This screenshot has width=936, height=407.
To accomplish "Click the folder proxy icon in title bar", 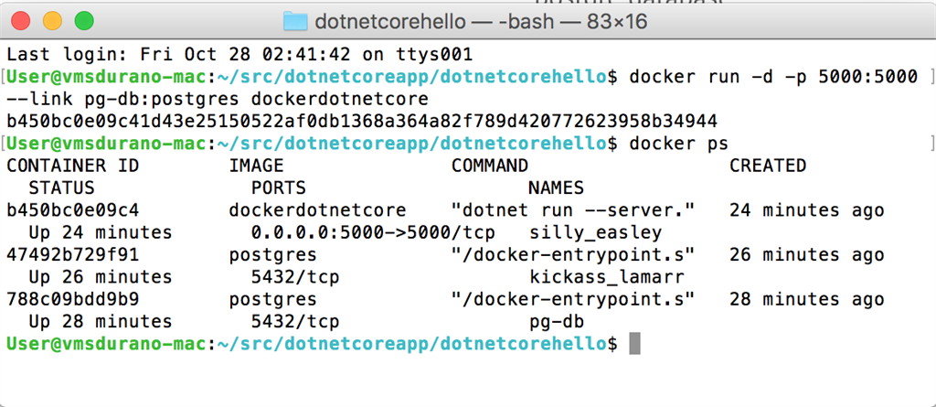I will click(x=295, y=21).
